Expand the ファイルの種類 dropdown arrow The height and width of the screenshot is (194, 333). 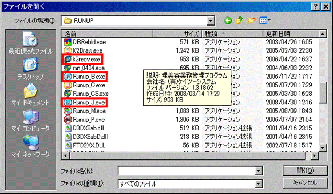click(x=258, y=183)
